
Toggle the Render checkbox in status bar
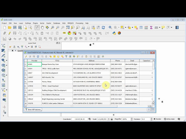click(155, 119)
